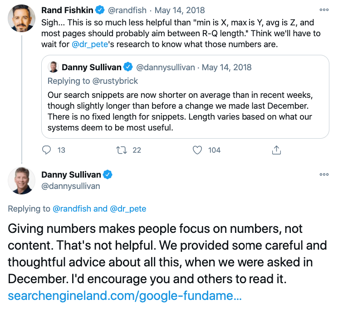Click the share icon under Rand's tweet
The width and height of the screenshot is (338, 309).
[276, 150]
